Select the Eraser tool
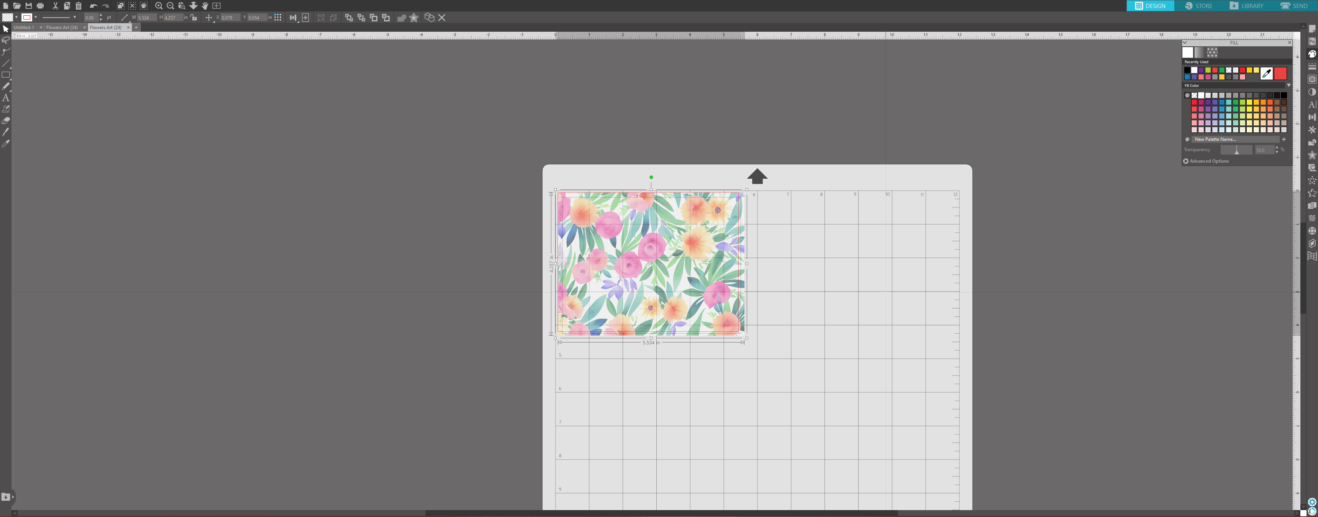 tap(6, 121)
